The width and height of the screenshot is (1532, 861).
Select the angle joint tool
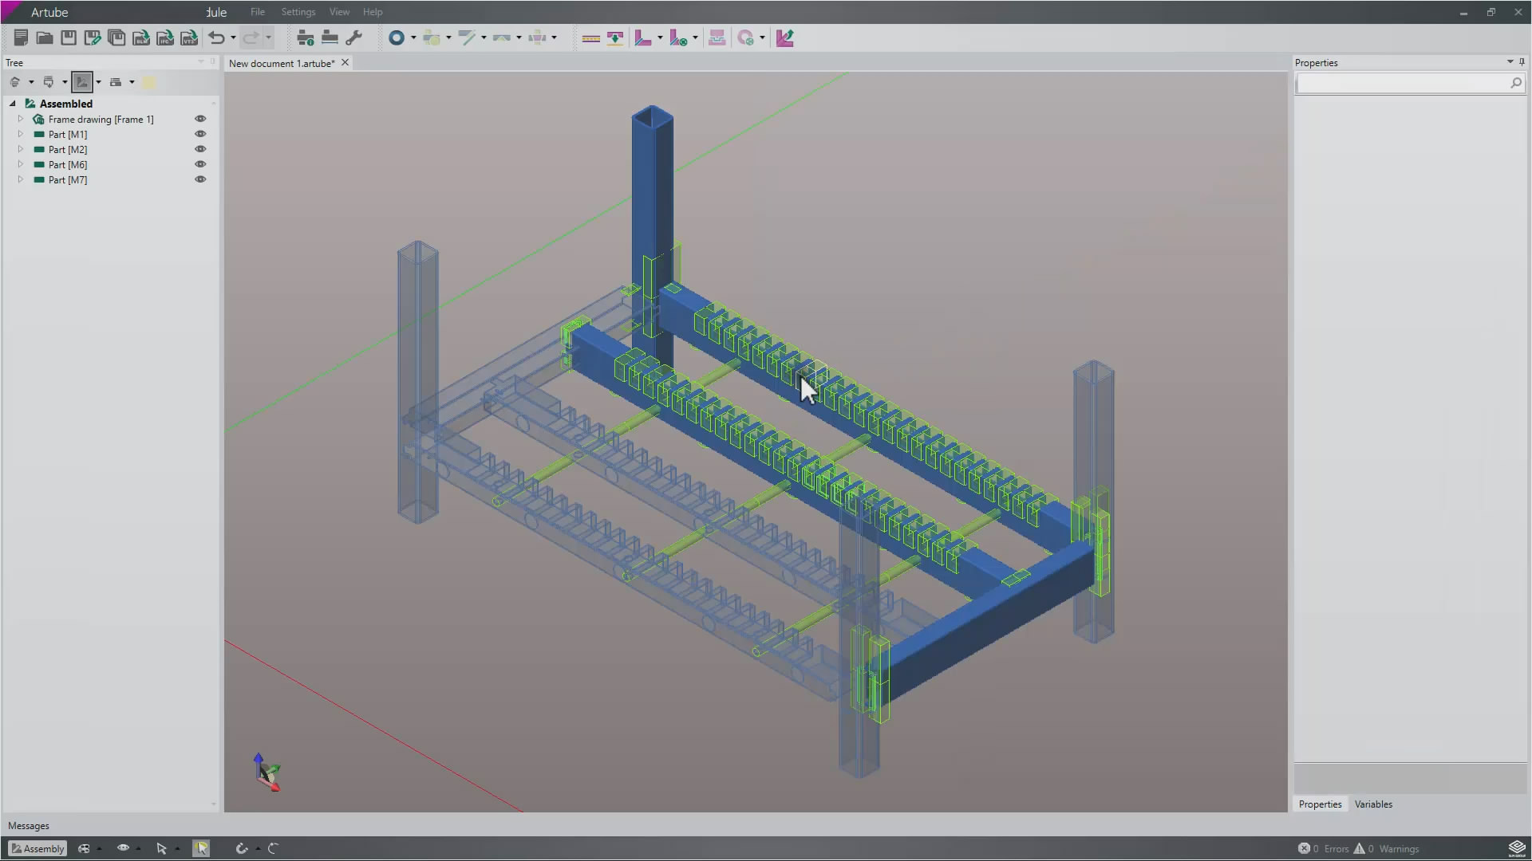tap(643, 37)
